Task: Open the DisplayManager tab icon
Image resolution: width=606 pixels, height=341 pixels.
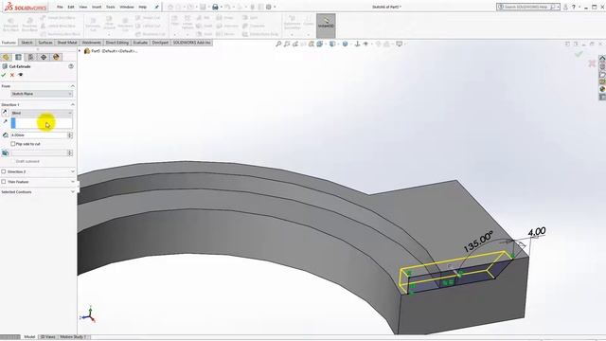Action: 56,57
